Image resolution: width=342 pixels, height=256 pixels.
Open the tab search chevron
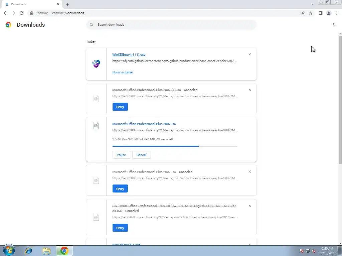(x=312, y=4)
